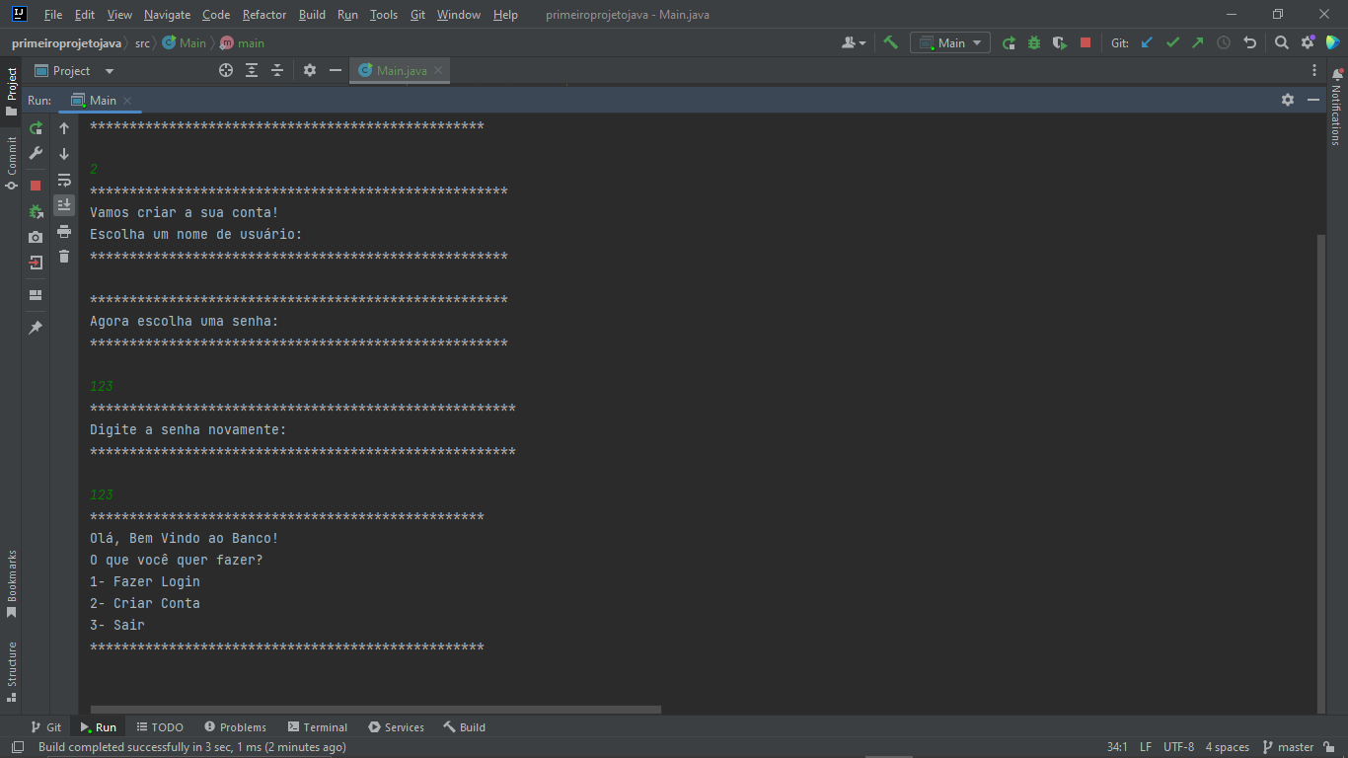This screenshot has height=758, width=1348.
Task: Rollback changes with undo arrow
Action: tap(1249, 42)
